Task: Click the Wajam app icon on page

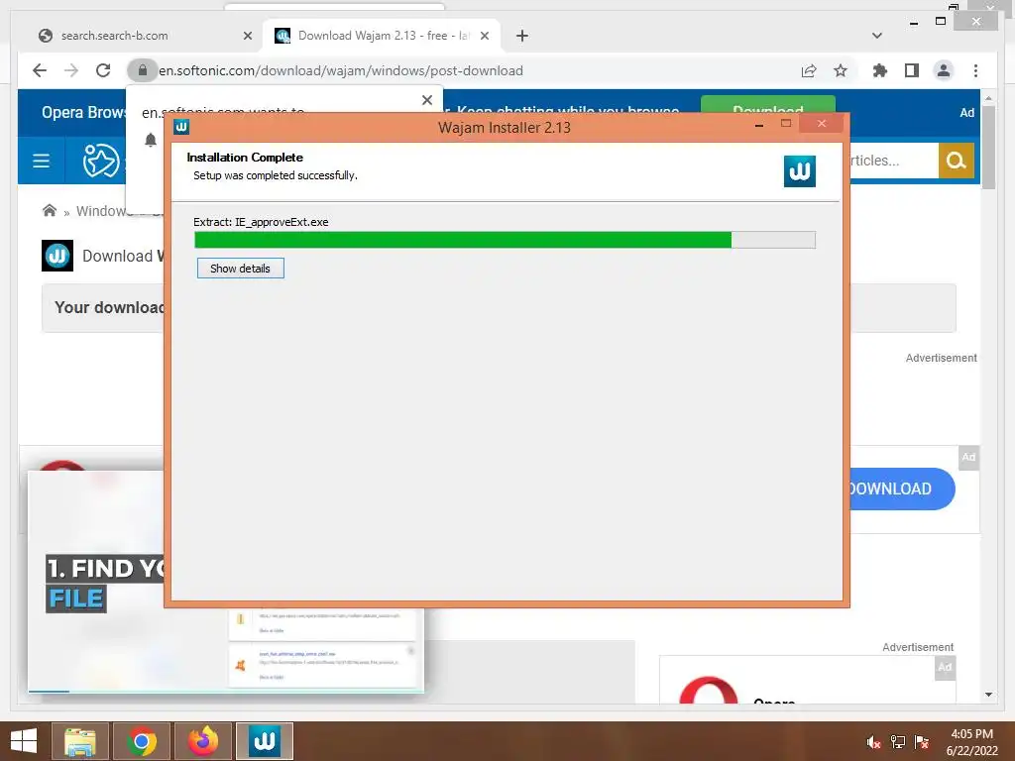Action: point(57,256)
